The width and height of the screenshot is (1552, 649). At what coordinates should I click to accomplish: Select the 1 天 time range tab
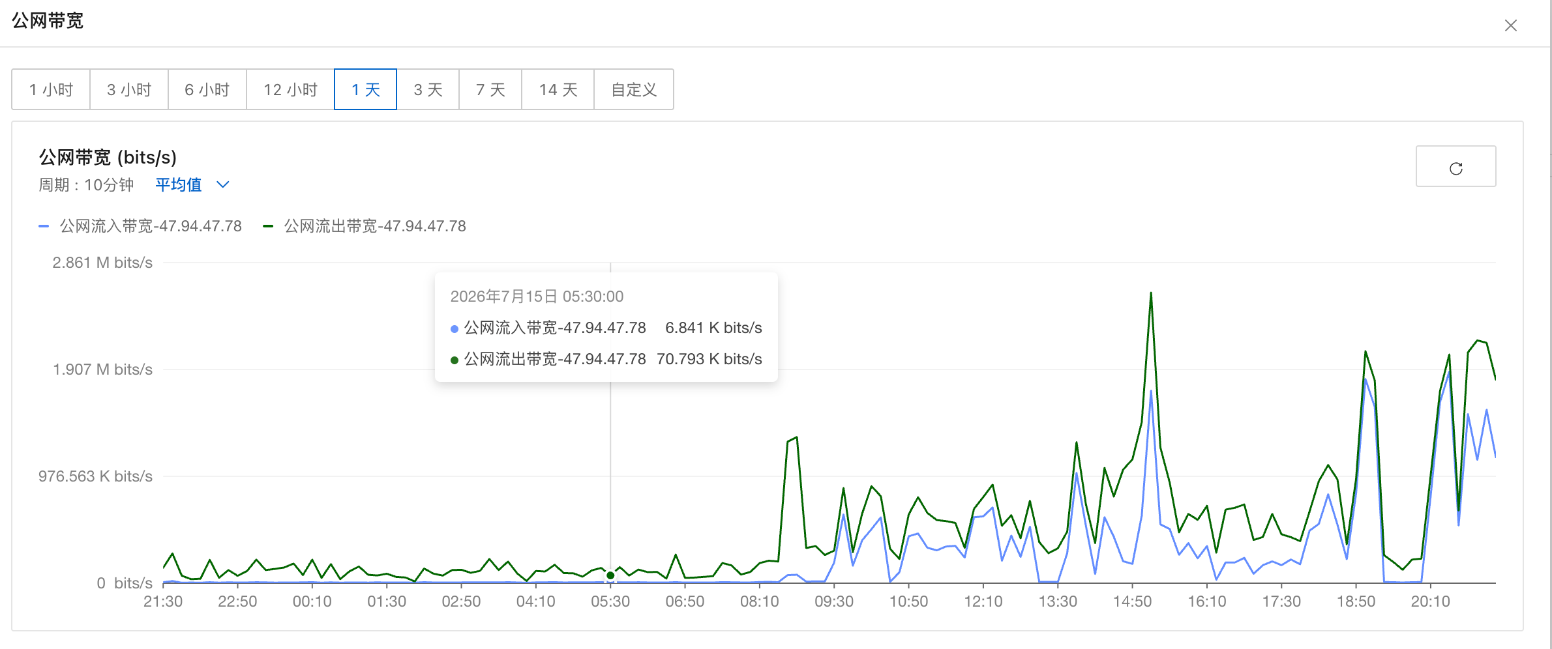click(365, 90)
